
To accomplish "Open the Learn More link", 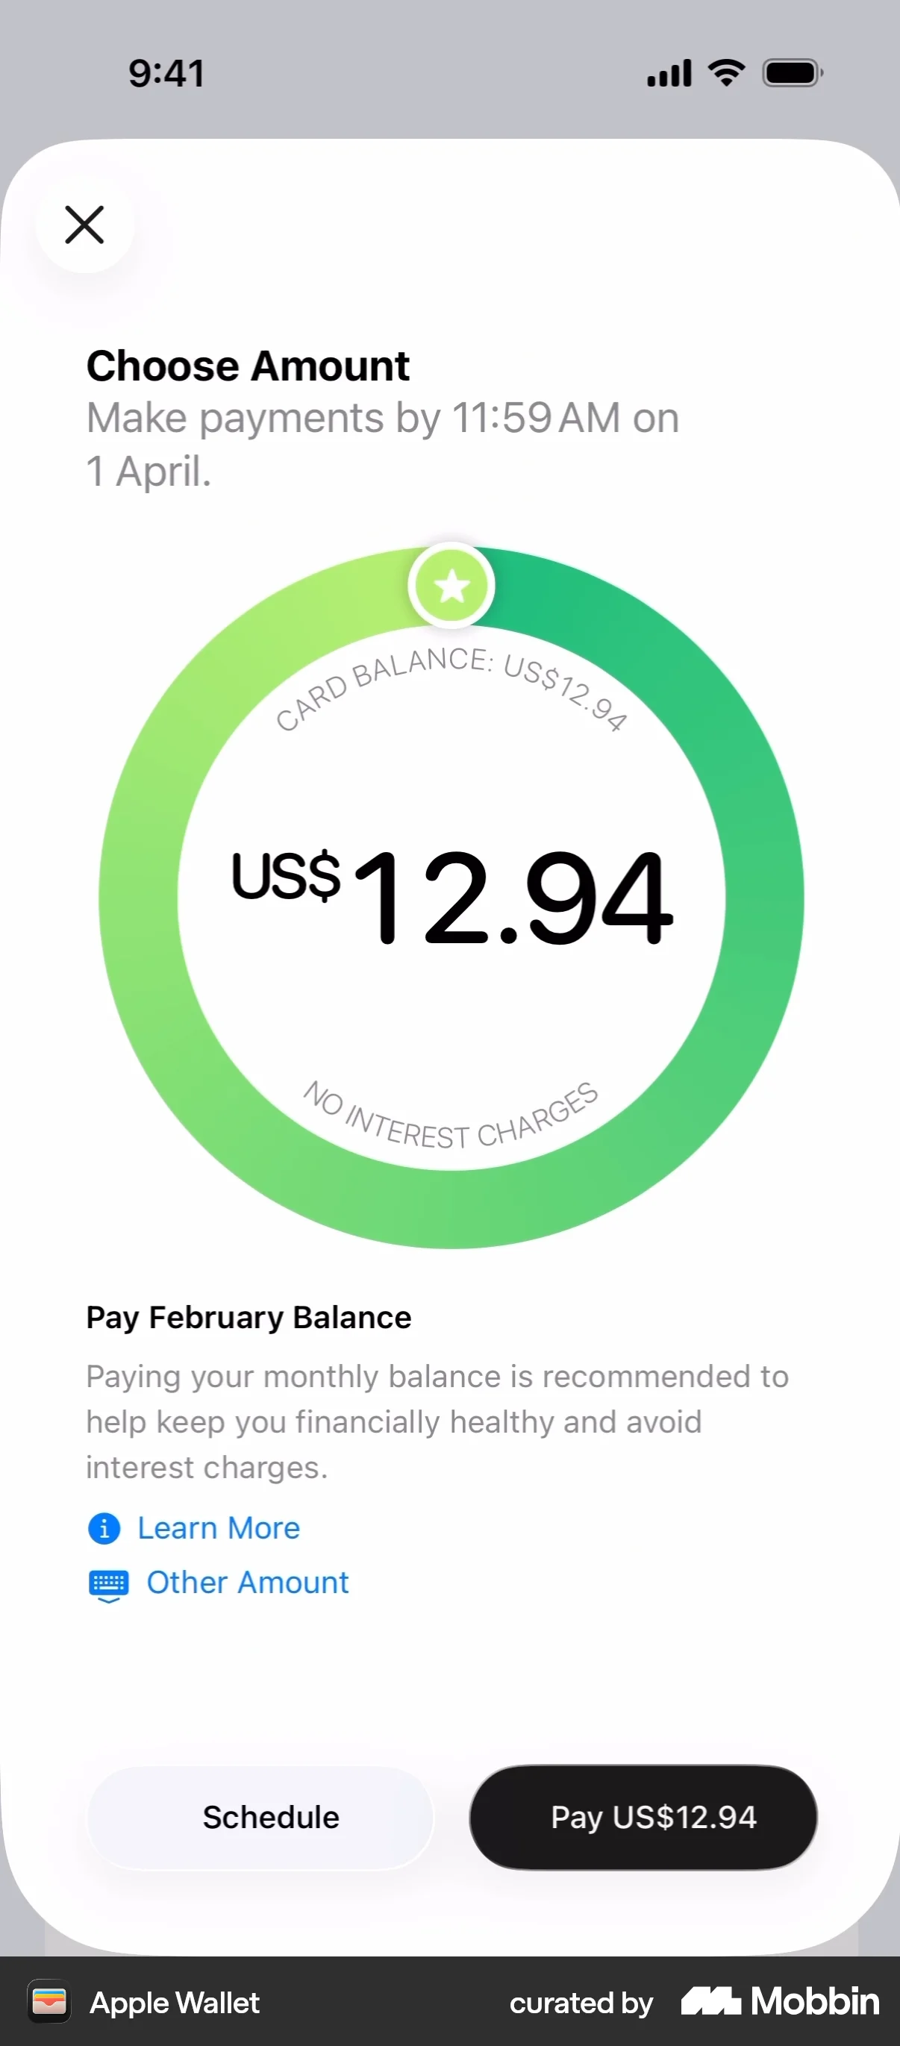I will pyautogui.click(x=219, y=1528).
